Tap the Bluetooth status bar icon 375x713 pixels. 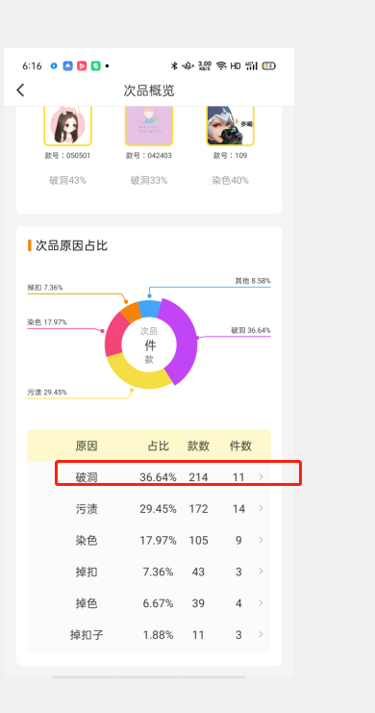pyautogui.click(x=174, y=66)
